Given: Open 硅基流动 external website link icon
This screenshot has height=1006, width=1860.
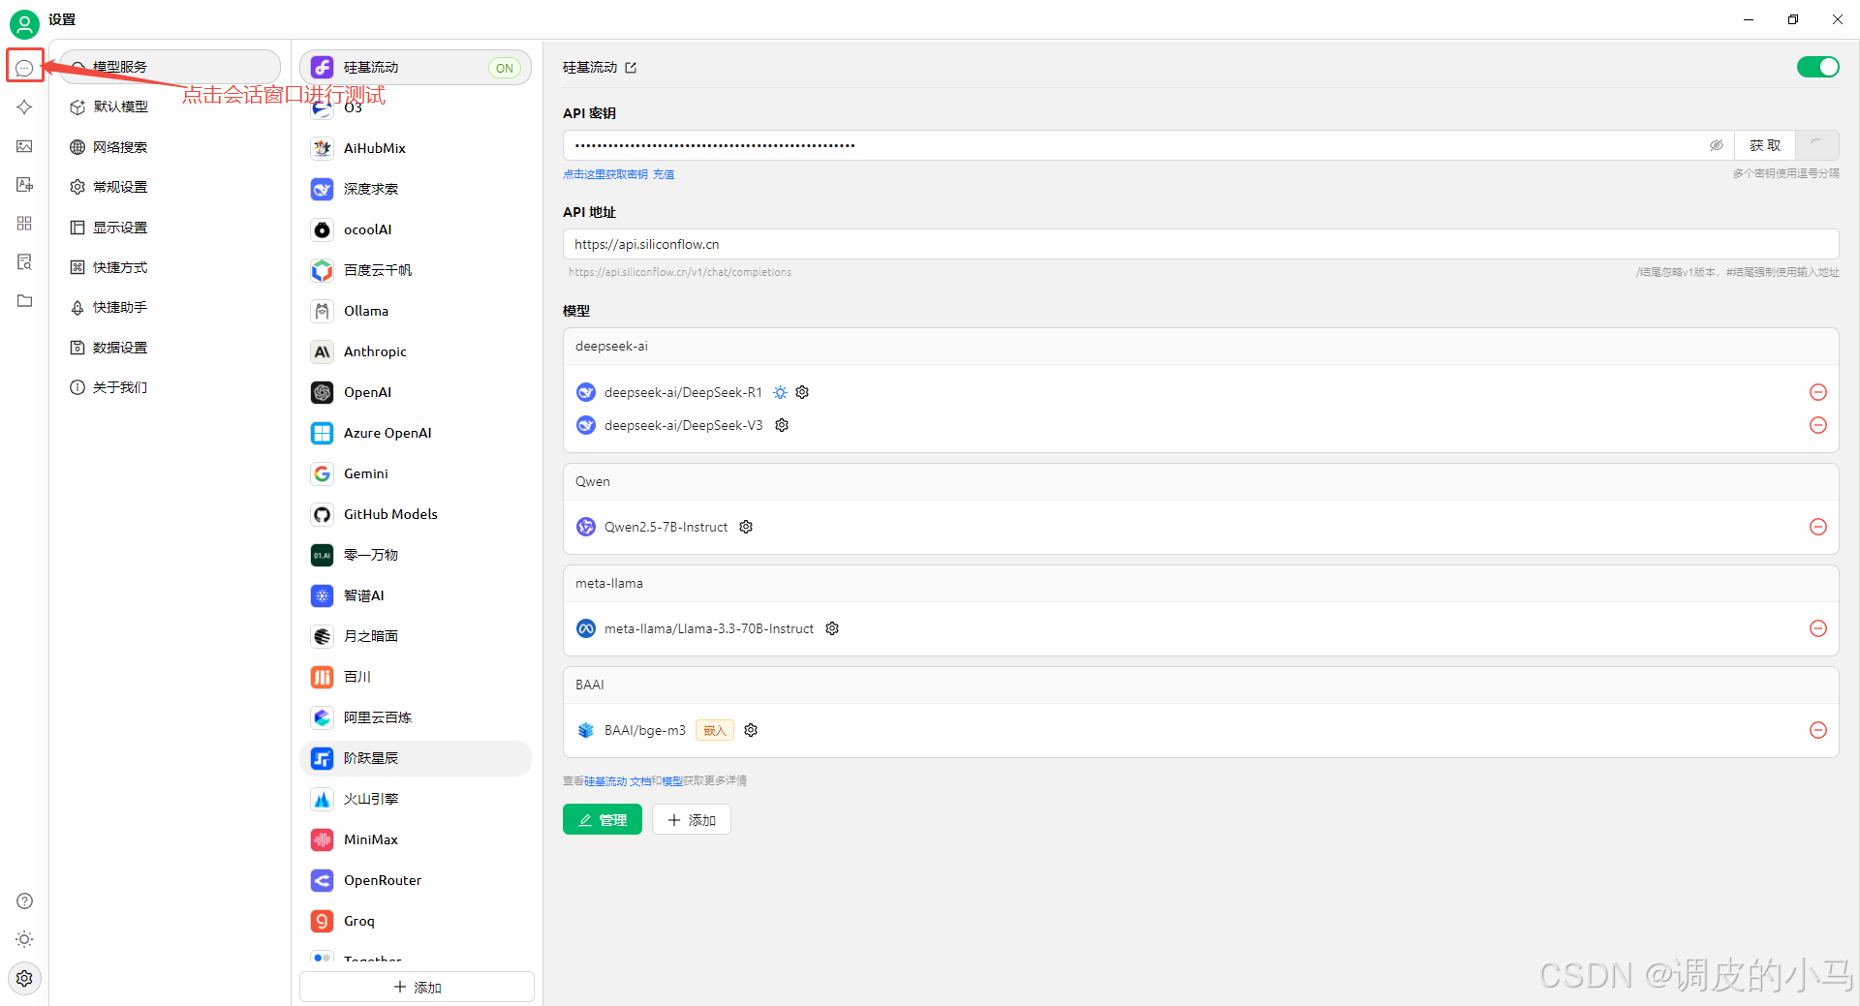Looking at the screenshot, I should (x=631, y=68).
